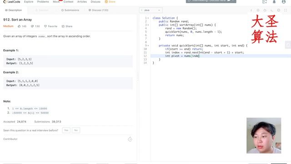Click the webcam video overlay
The image size is (291, 164).
[x=264, y=135]
